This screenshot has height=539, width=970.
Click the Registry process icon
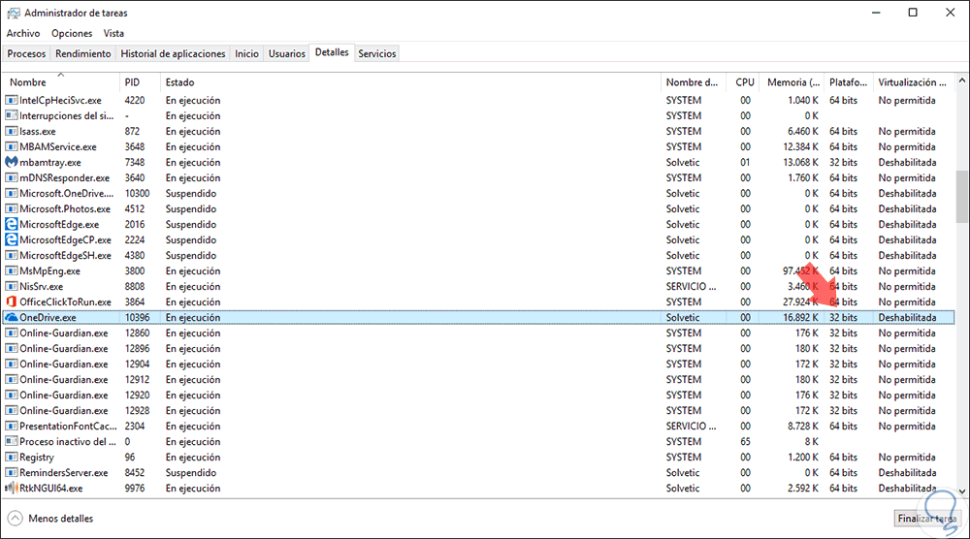tap(11, 457)
